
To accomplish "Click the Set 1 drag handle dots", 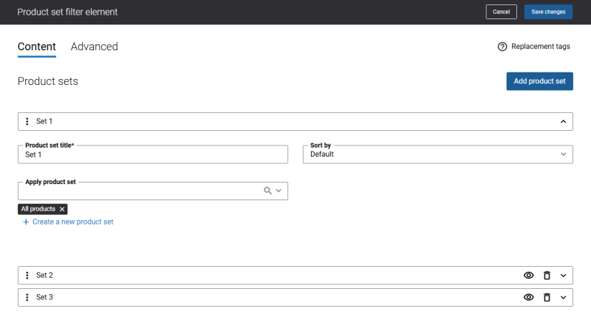I will [27, 121].
